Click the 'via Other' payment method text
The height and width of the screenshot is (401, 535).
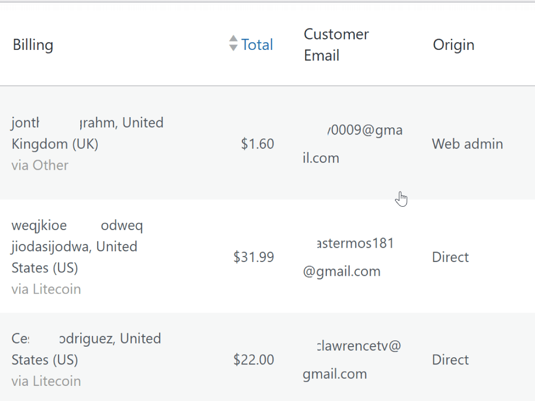pos(40,165)
